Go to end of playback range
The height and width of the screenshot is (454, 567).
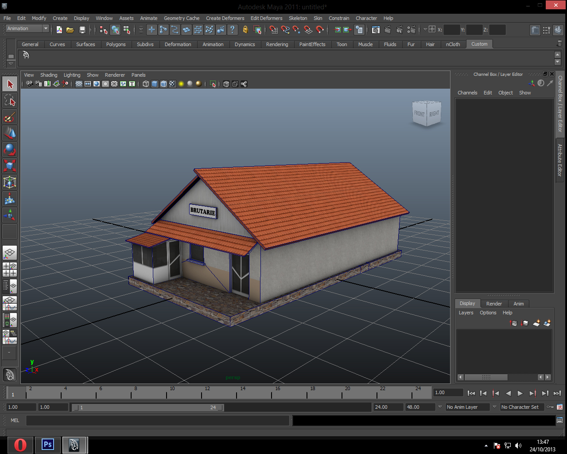tap(557, 393)
